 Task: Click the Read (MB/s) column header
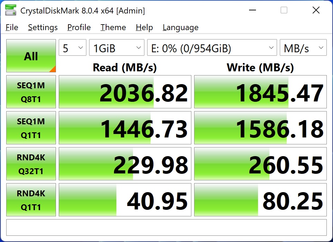tap(125, 68)
